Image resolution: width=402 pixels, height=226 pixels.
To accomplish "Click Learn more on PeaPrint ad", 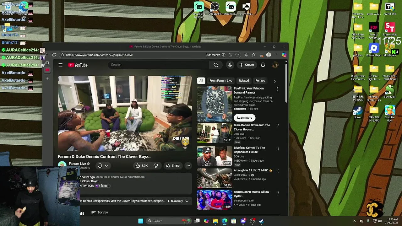I will (245, 118).
